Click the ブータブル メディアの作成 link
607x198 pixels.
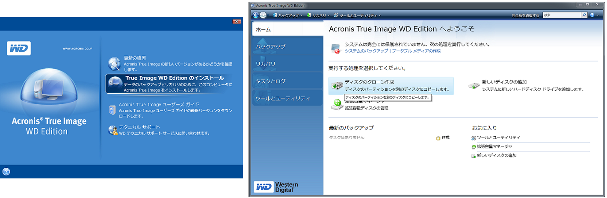click(x=416, y=51)
